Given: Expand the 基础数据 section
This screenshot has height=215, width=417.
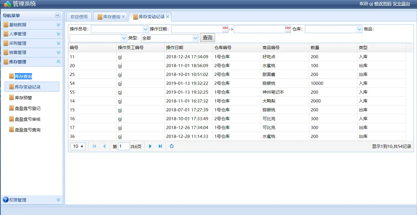Looking at the screenshot, I should (58, 25).
